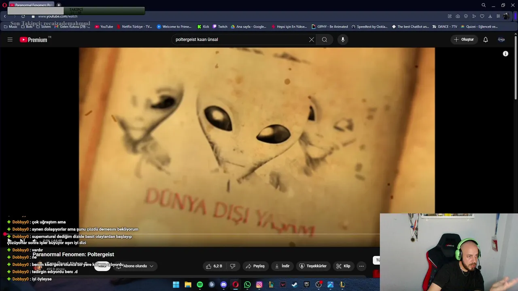This screenshot has width=518, height=291.
Task: Open more actions three-dot menu
Action: tap(361, 266)
